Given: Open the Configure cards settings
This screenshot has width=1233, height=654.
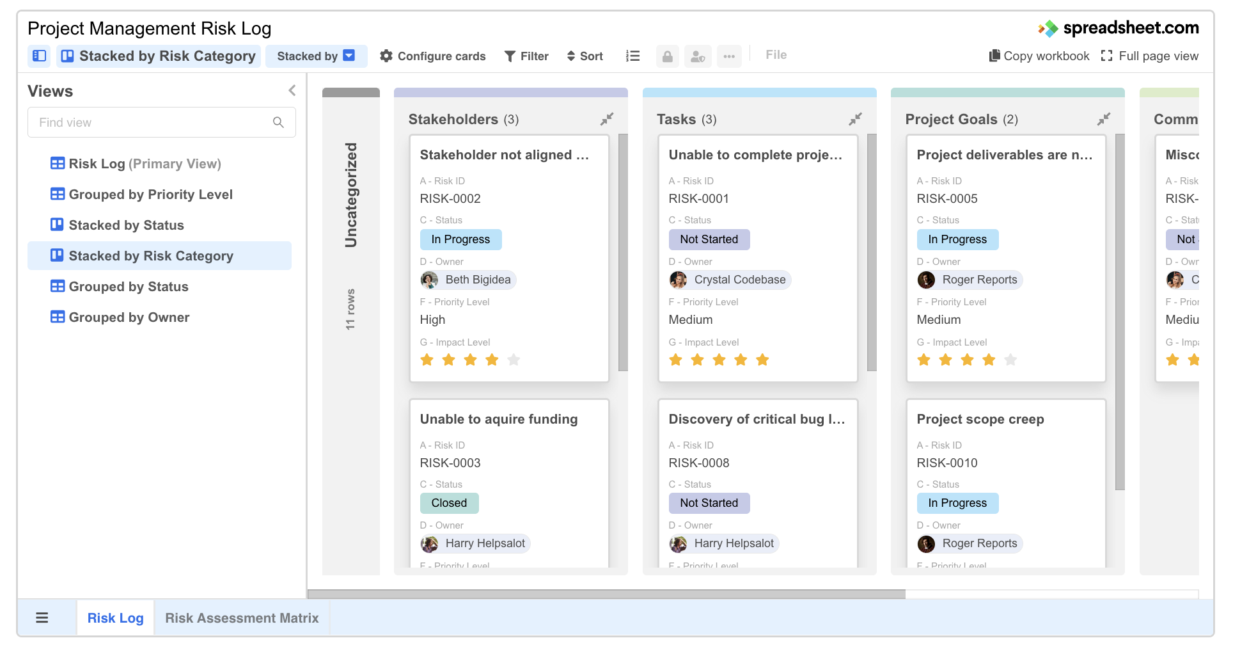Looking at the screenshot, I should pos(432,56).
